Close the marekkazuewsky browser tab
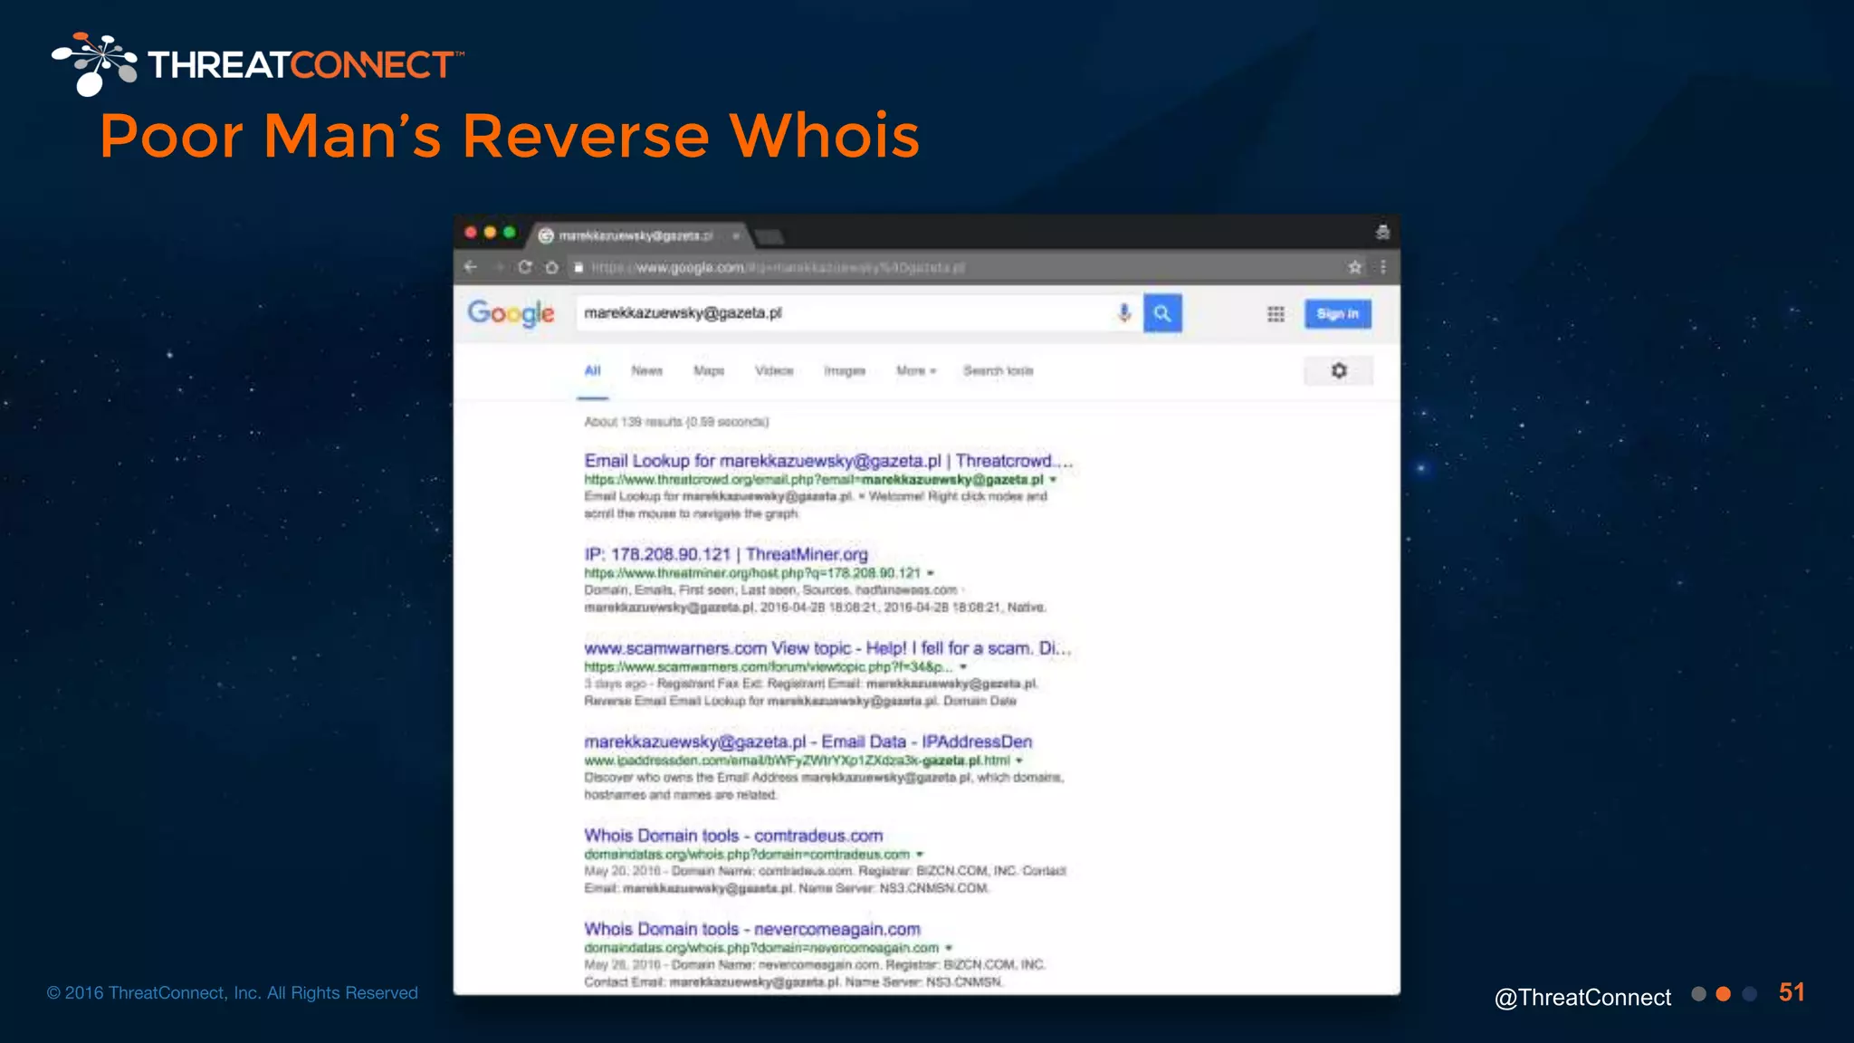Viewport: 1854px width, 1043px height. click(736, 235)
